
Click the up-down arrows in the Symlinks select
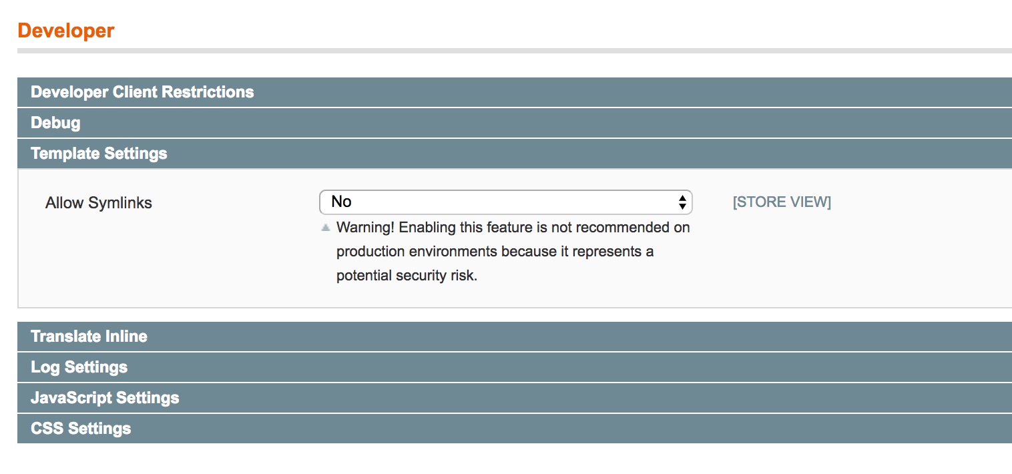click(682, 202)
